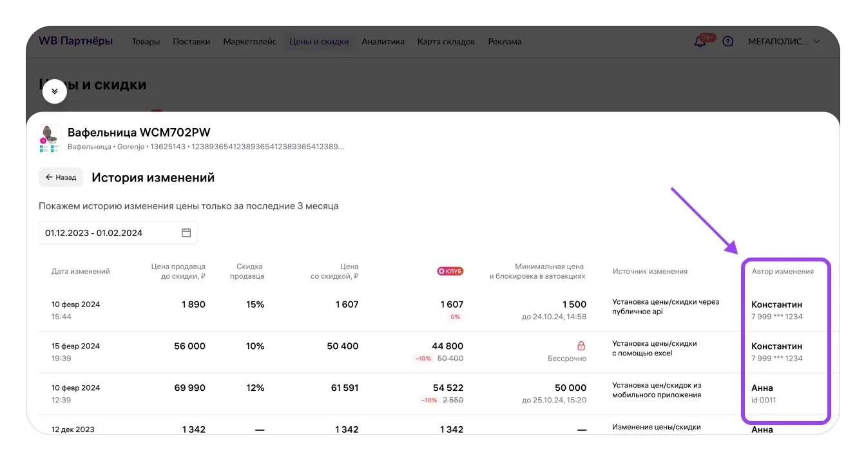
Task: Open the Поставки menu
Action: pos(191,42)
